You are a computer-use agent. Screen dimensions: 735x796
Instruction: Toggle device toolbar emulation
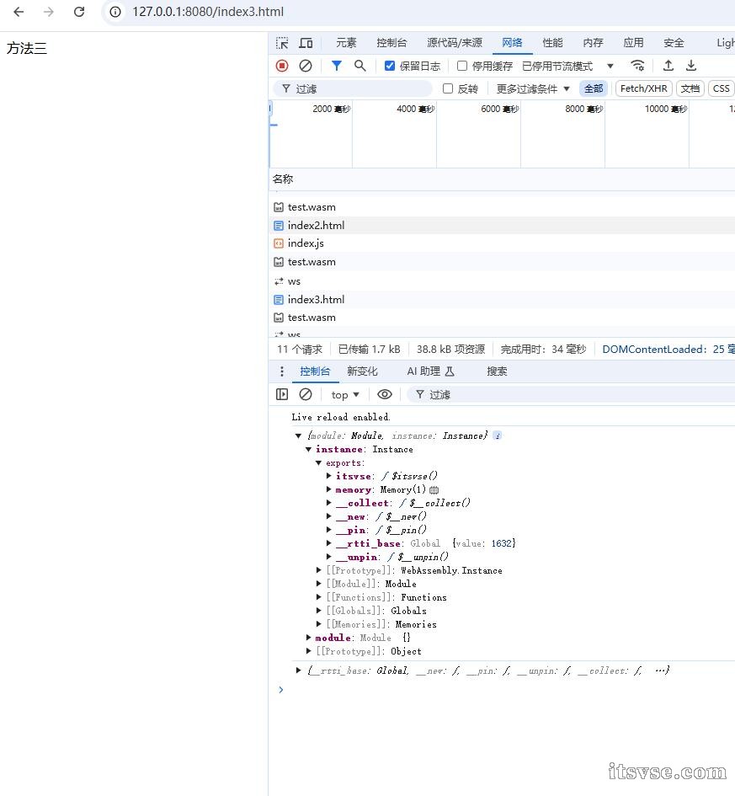tap(306, 43)
